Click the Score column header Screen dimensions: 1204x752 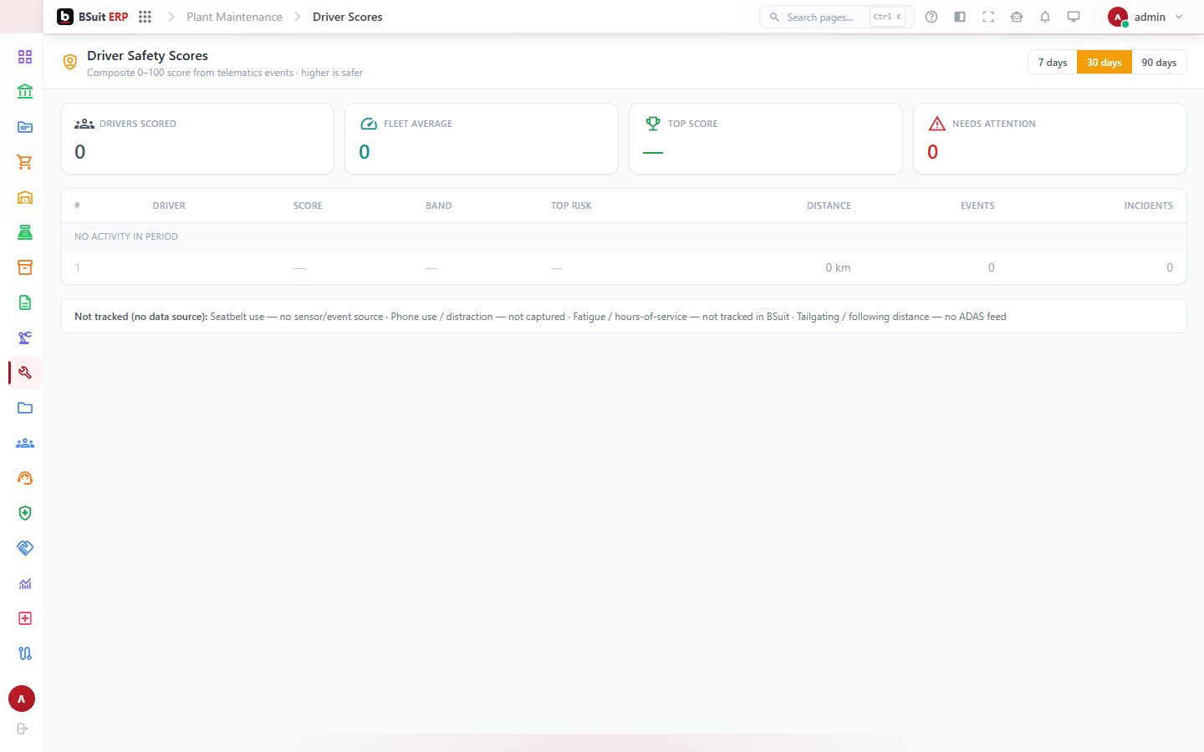click(308, 206)
